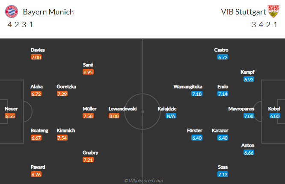Open player Davies on the pitch

(38, 50)
